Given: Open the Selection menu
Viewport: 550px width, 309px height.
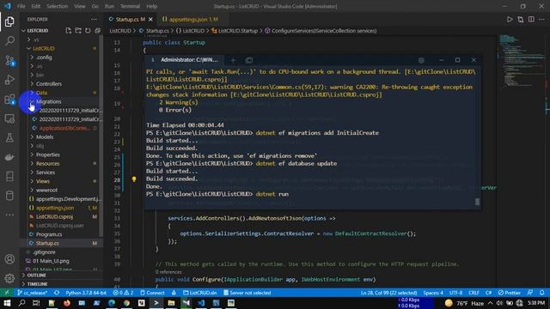Looking at the screenshot, I should 58,6.
